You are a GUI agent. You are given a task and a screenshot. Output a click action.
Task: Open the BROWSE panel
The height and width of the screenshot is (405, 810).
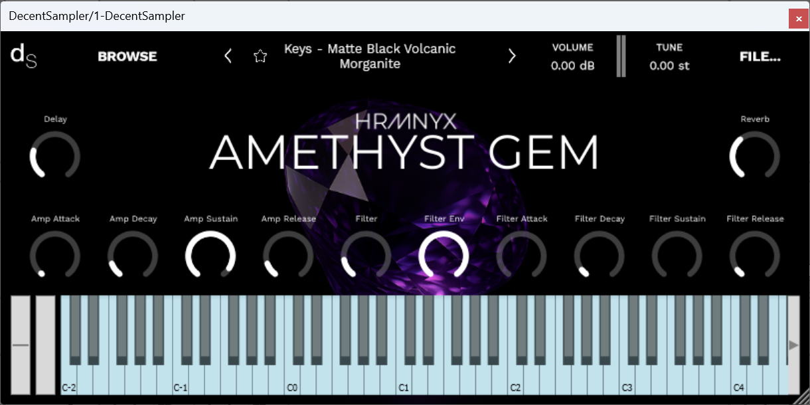pos(127,56)
